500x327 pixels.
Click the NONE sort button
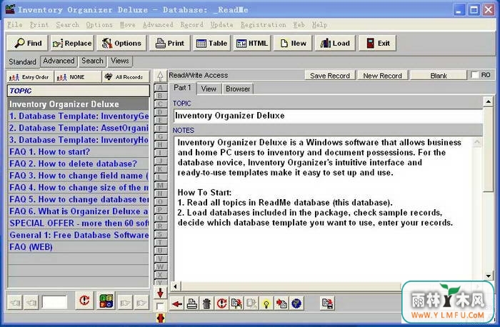(77, 77)
